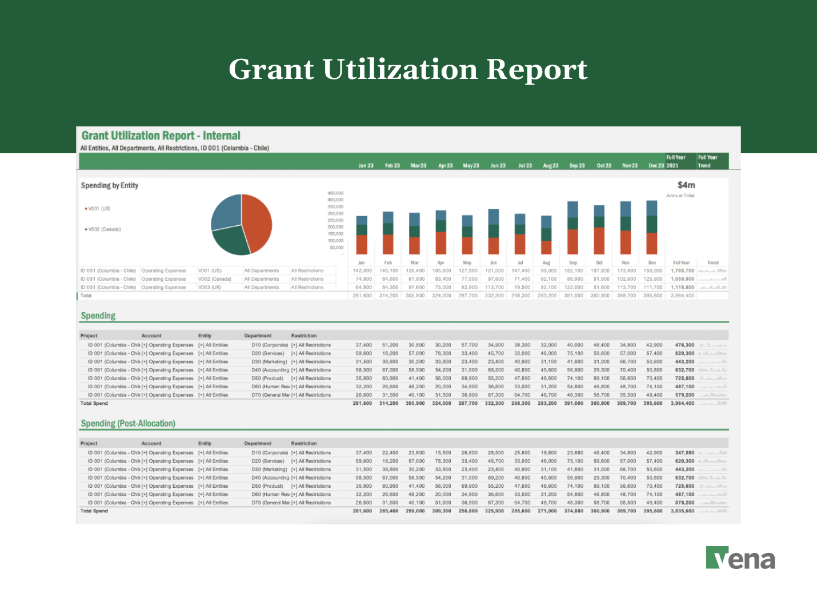The height and width of the screenshot is (601, 817).
Task: Click the Spending (Post-Allocation) section heading
Action: [x=129, y=424]
